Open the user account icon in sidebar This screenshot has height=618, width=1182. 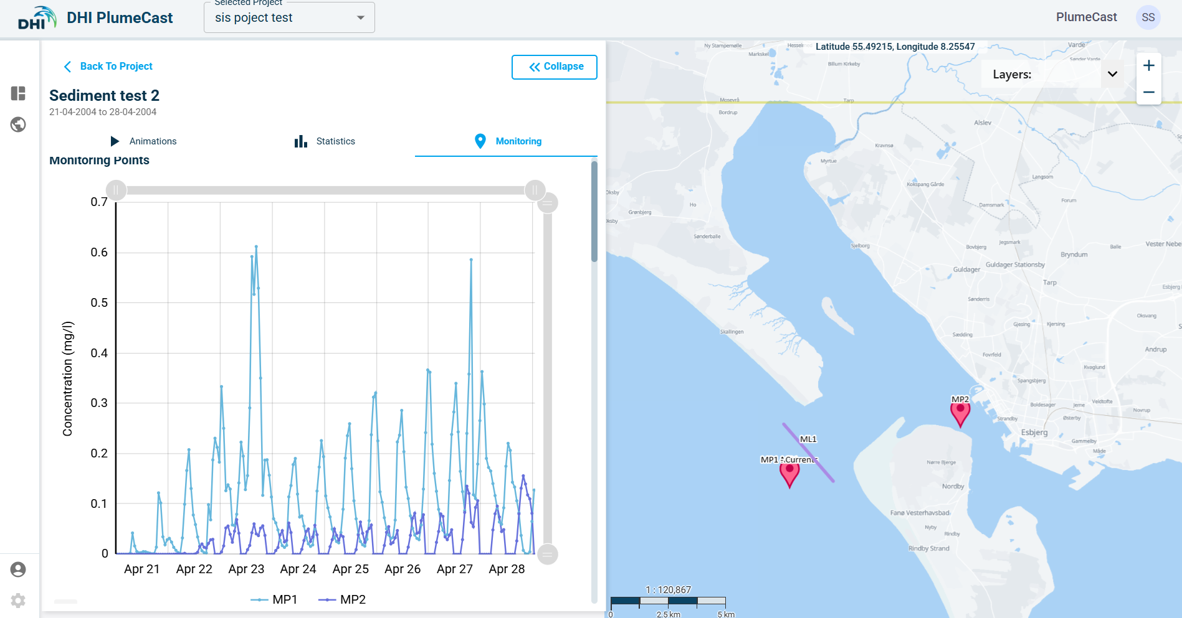pyautogui.click(x=18, y=569)
